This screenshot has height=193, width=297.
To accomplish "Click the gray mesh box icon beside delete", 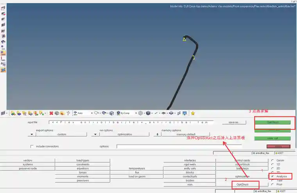I will (x=57, y=113).
